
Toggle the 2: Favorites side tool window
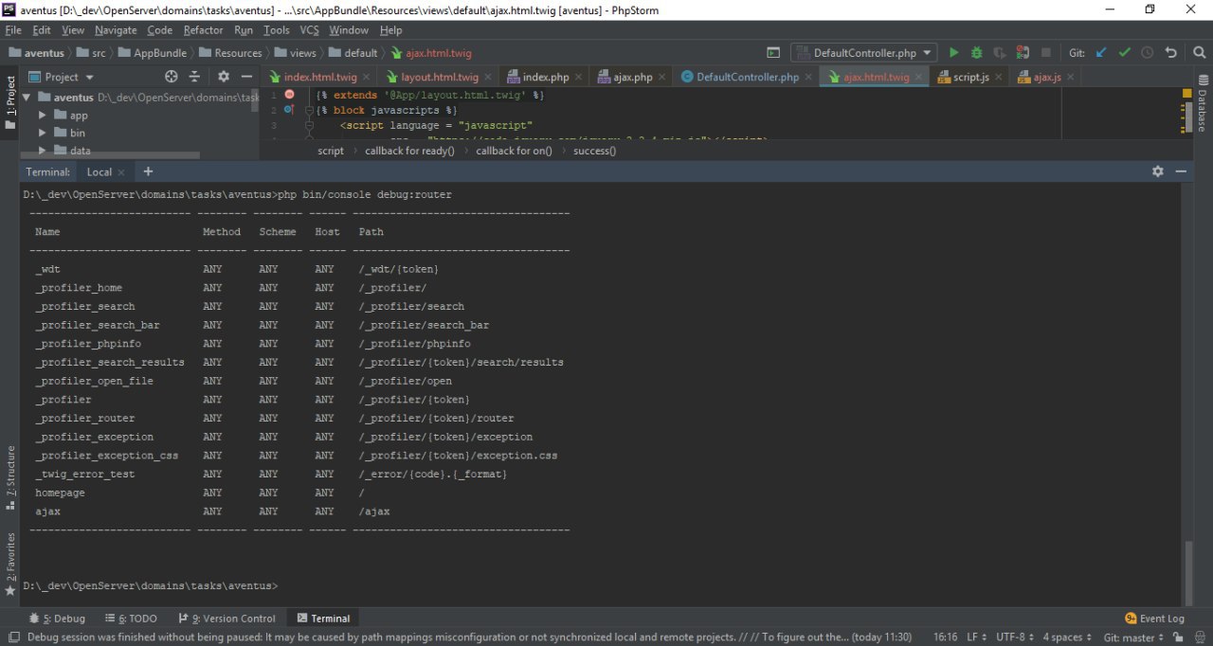point(9,563)
